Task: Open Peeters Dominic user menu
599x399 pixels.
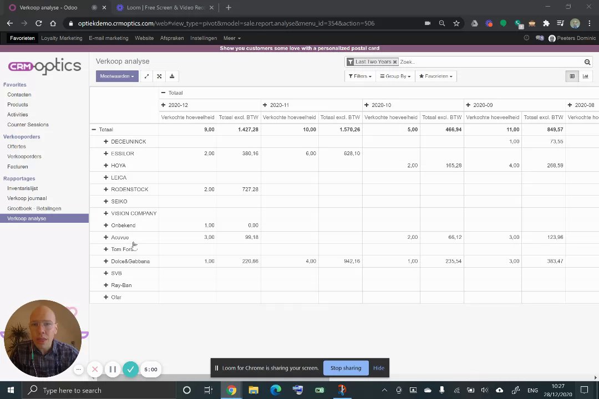Action: pyautogui.click(x=572, y=38)
